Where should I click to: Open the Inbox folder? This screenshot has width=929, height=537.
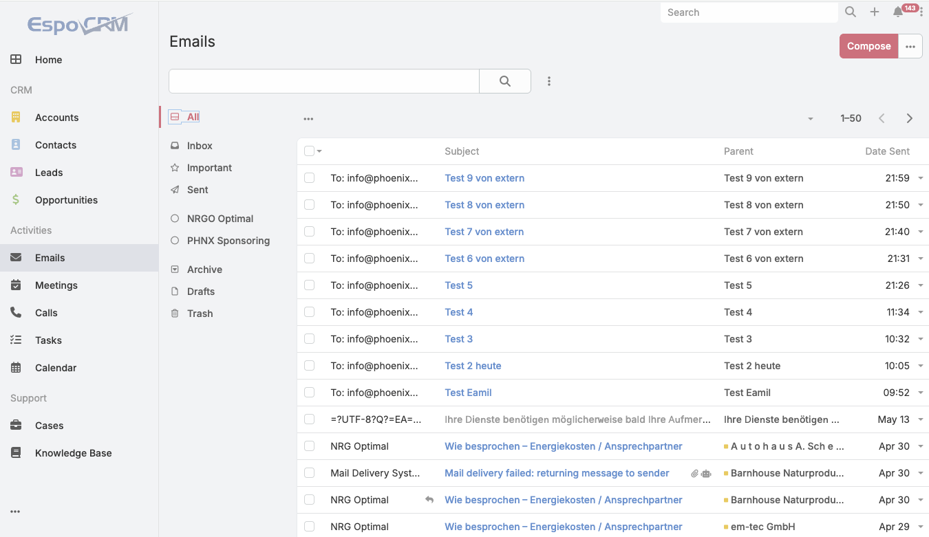pyautogui.click(x=200, y=146)
